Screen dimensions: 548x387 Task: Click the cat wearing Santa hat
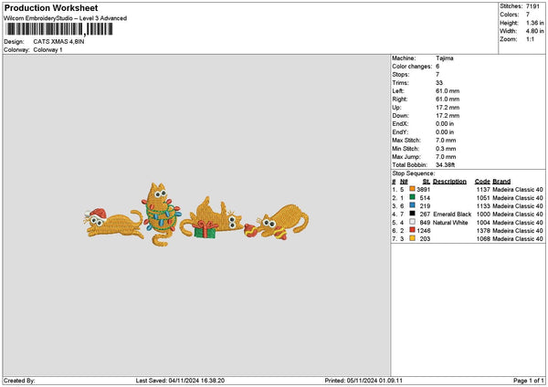point(113,224)
